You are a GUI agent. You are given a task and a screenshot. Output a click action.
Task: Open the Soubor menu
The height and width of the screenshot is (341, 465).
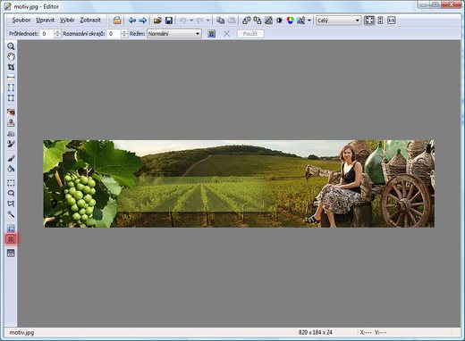coord(21,21)
